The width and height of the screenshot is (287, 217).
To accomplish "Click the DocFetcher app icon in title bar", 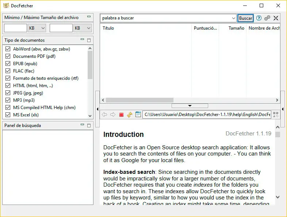I will click(x=6, y=5).
